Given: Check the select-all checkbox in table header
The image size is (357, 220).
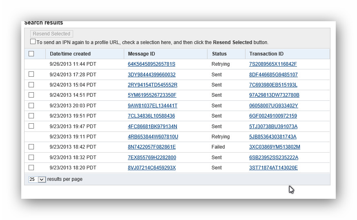Looking at the screenshot, I should coord(31,54).
